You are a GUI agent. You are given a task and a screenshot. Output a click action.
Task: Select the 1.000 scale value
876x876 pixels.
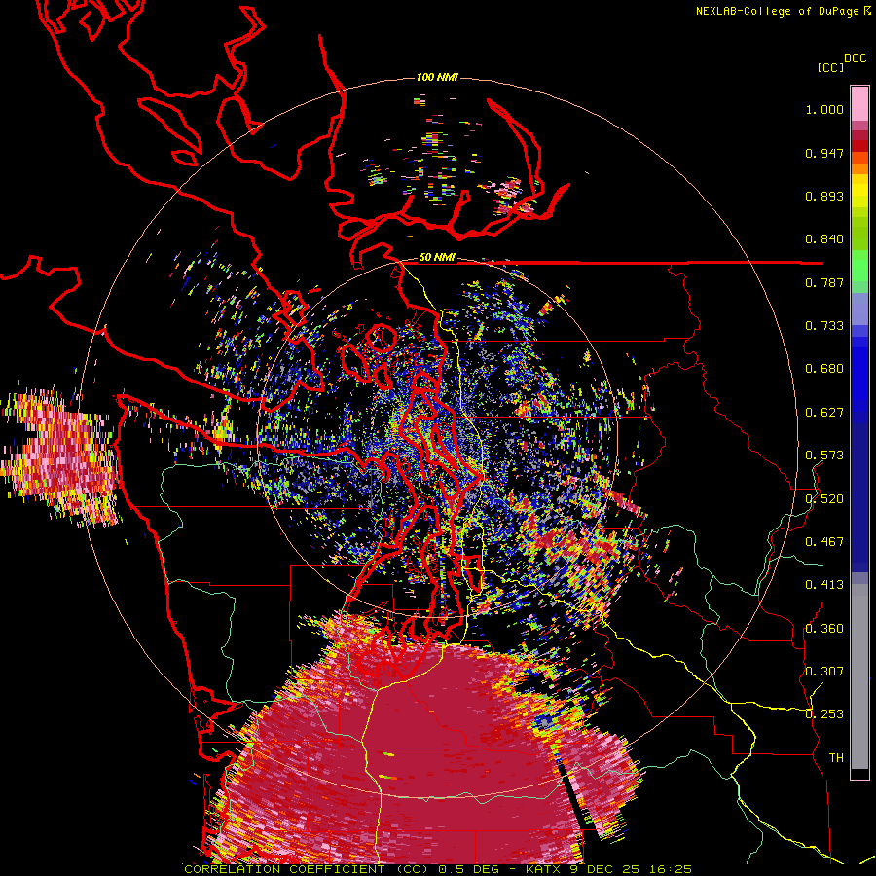pos(824,109)
